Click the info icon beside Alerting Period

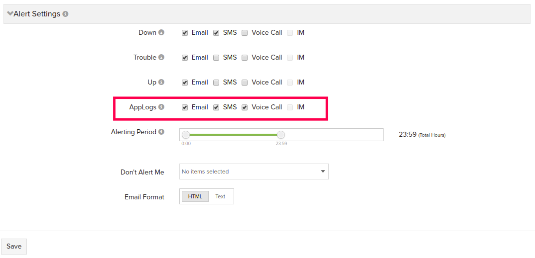click(161, 132)
